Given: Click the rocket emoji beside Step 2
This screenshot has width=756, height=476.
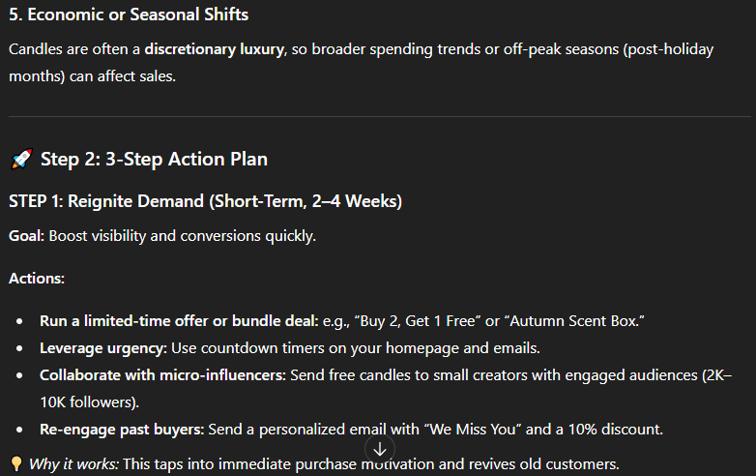Looking at the screenshot, I should click(x=19, y=160).
